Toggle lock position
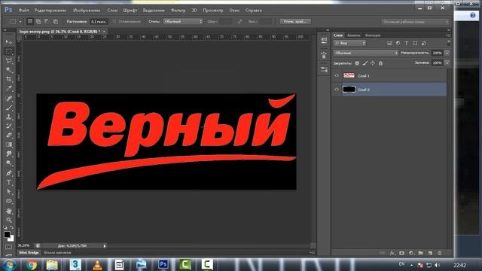 [373, 63]
